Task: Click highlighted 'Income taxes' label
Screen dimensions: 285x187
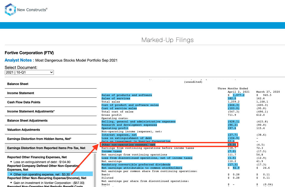Action: (x=112, y=151)
